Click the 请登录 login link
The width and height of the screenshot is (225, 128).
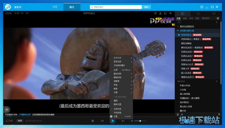click(18, 7)
